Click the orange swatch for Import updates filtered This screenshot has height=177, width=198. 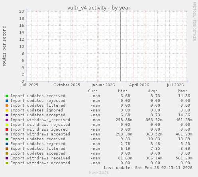pyautogui.click(x=7, y=105)
